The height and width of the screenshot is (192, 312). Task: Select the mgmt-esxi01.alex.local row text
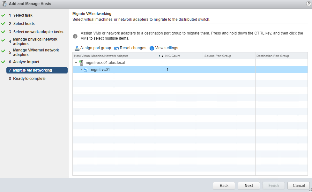click(x=105, y=63)
